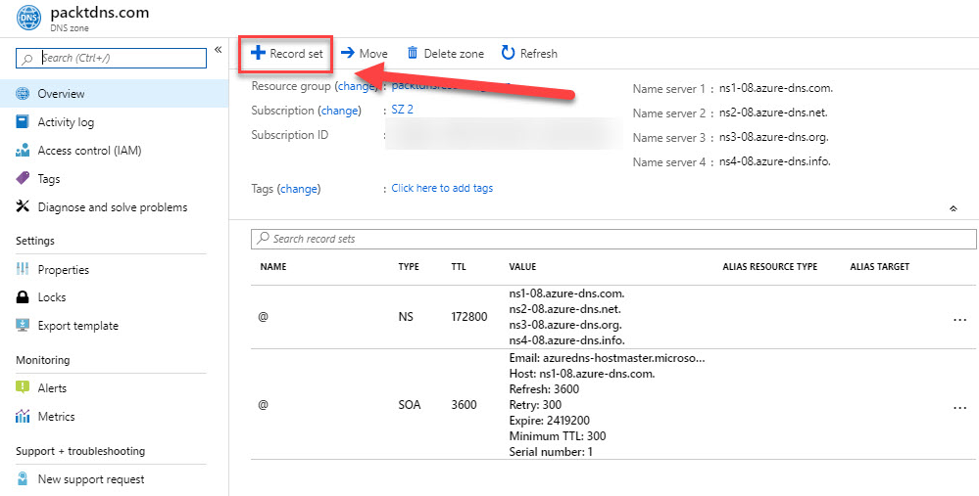The width and height of the screenshot is (979, 496).
Task: Open the Overview menu item
Action: pos(115,94)
